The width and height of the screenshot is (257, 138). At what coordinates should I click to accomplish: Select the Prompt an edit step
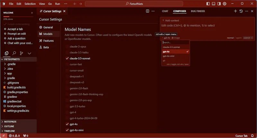pyautogui.click(x=17, y=34)
